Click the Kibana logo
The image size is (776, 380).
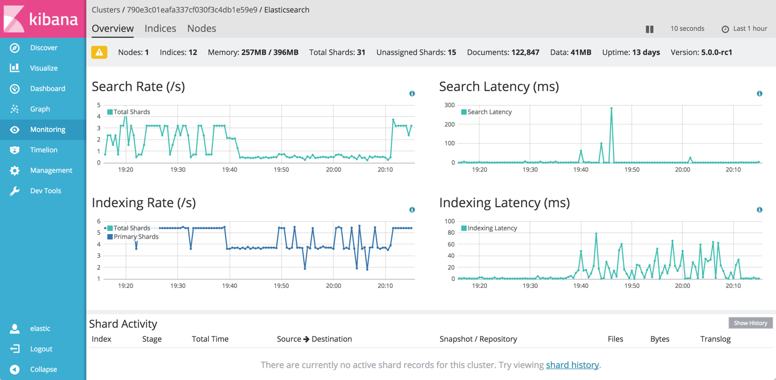[x=42, y=18]
